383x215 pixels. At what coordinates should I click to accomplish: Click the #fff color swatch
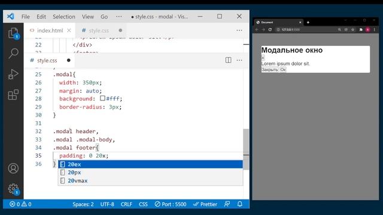click(x=102, y=98)
